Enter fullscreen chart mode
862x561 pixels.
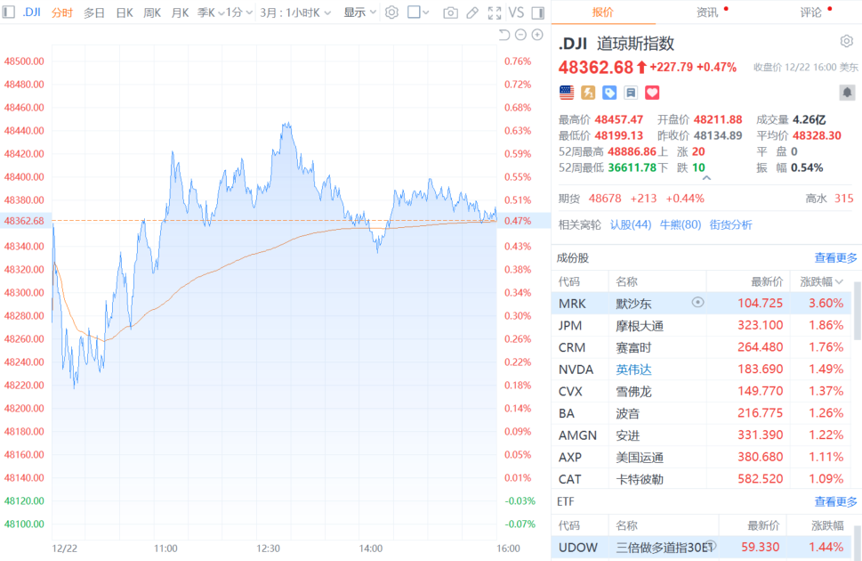495,12
